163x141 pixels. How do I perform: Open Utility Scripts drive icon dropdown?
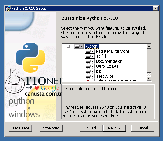[90, 66]
